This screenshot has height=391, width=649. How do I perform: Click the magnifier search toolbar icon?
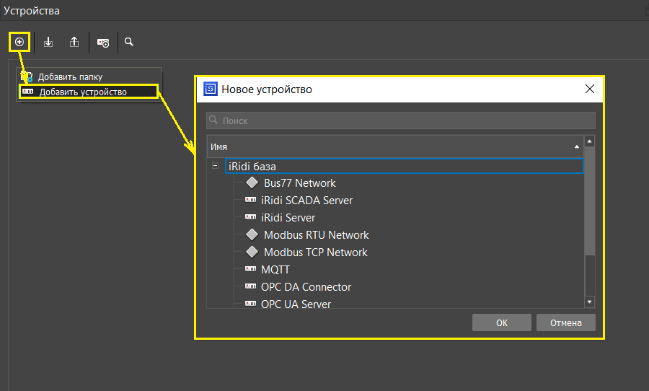point(129,42)
